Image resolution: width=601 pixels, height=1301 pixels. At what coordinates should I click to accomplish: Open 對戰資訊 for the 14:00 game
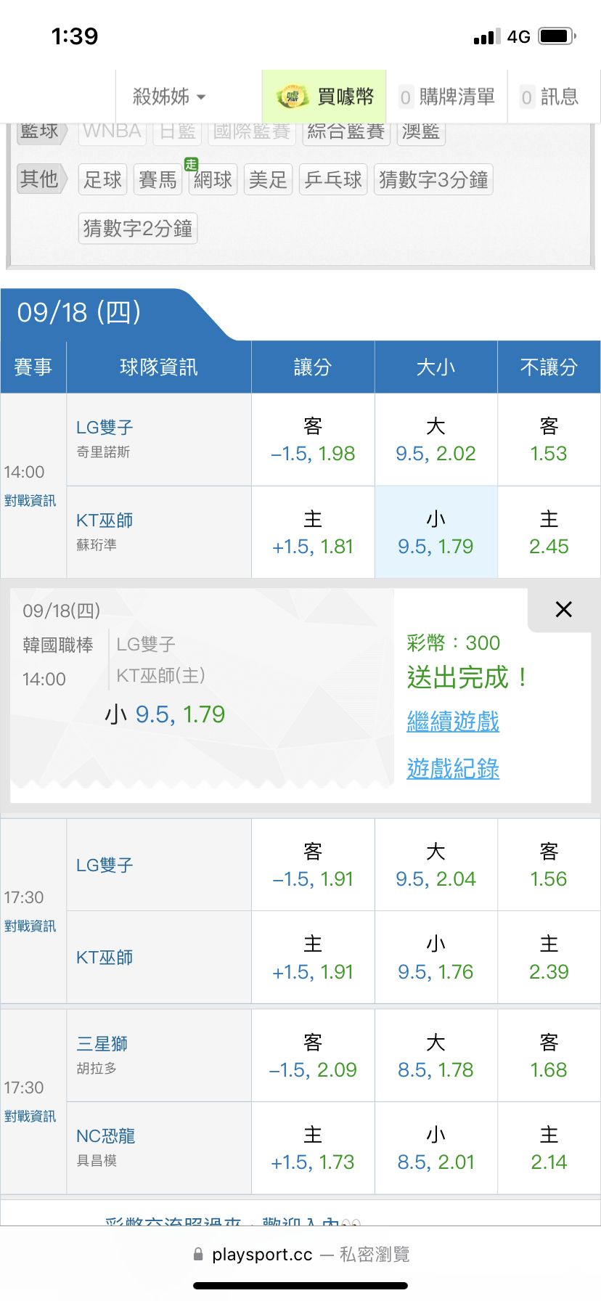(x=30, y=501)
